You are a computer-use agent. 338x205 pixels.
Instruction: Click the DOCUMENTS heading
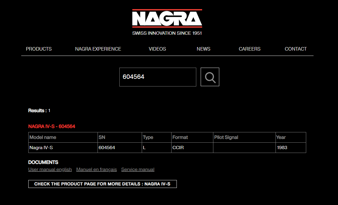point(43,162)
